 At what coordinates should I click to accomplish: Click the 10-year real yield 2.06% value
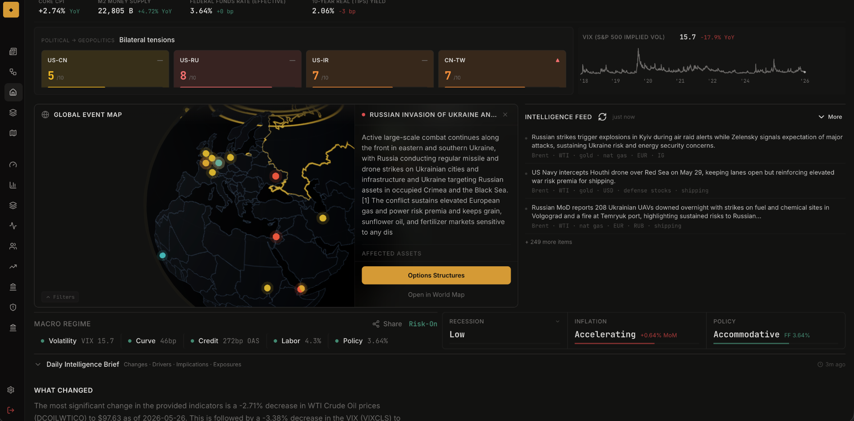click(323, 11)
